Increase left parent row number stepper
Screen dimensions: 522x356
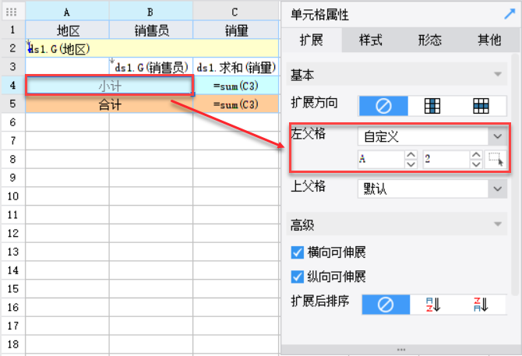click(x=476, y=155)
